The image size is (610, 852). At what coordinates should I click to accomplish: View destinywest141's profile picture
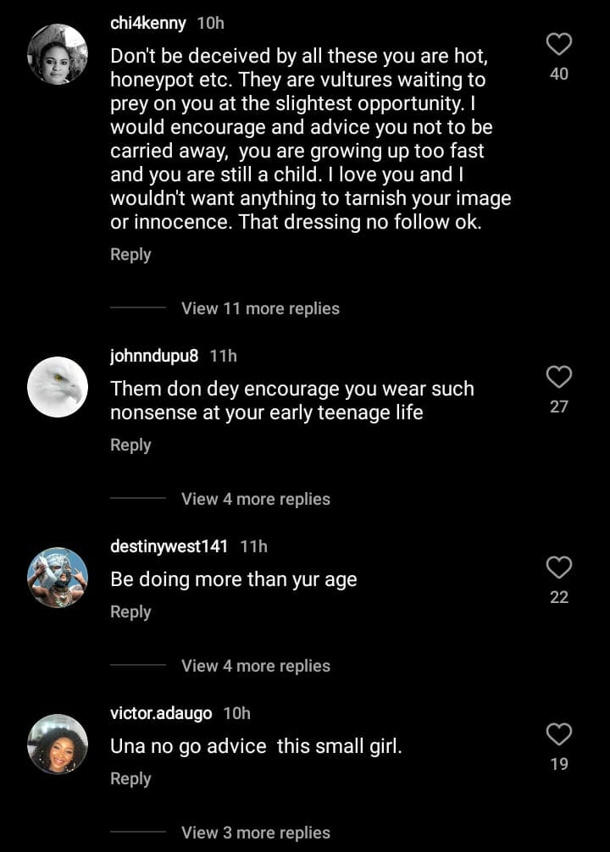[x=58, y=578]
